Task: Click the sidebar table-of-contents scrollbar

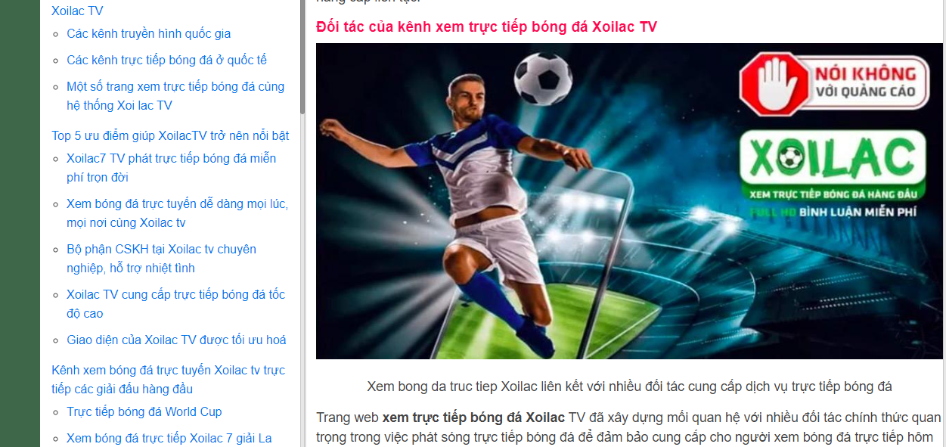Action: click(x=302, y=57)
